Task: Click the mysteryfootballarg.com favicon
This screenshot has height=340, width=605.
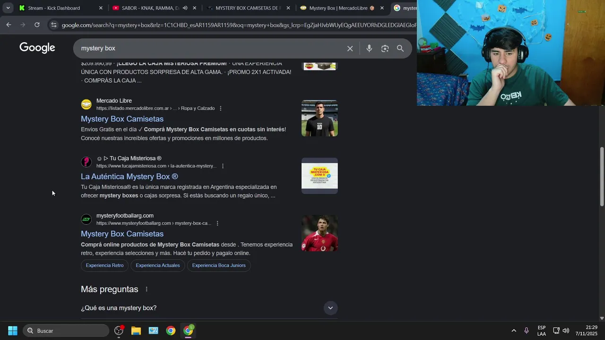Action: click(x=86, y=220)
